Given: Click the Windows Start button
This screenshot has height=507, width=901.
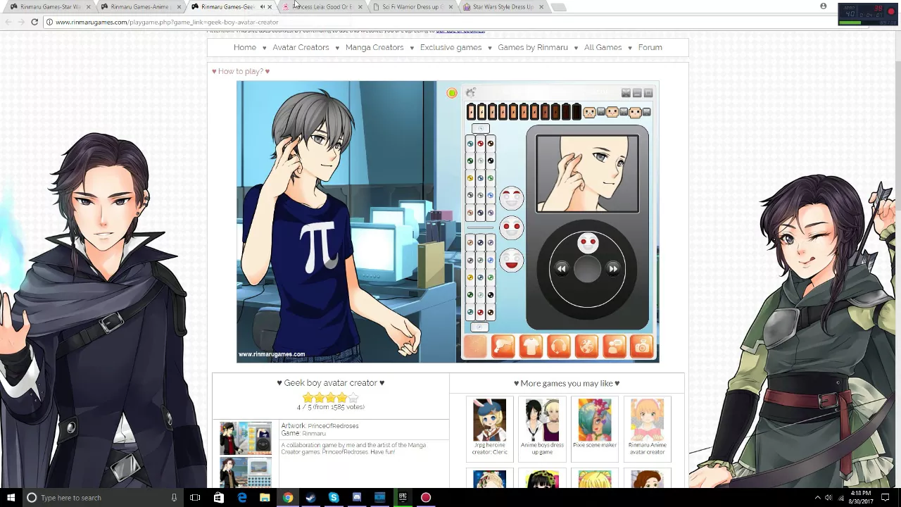Looking at the screenshot, I should coord(11,498).
